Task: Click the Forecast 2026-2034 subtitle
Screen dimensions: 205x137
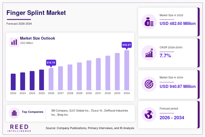Action: coord(19,24)
